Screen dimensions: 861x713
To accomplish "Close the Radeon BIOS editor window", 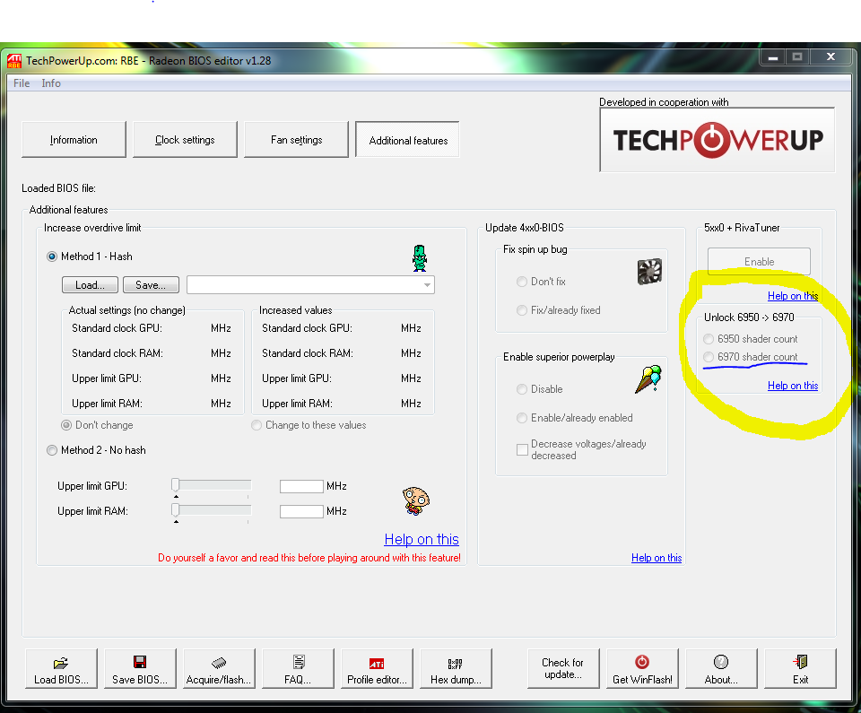I will (x=831, y=57).
